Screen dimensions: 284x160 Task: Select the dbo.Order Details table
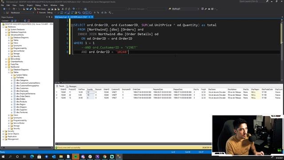pos(23,96)
